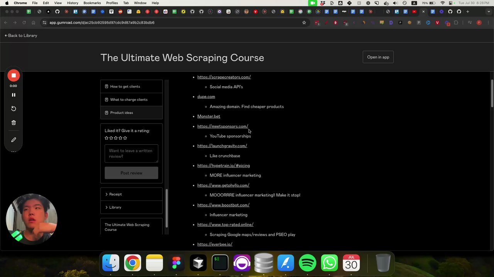494x277 pixels.
Task: Open the Bookmarks menu
Action: (x=92, y=3)
